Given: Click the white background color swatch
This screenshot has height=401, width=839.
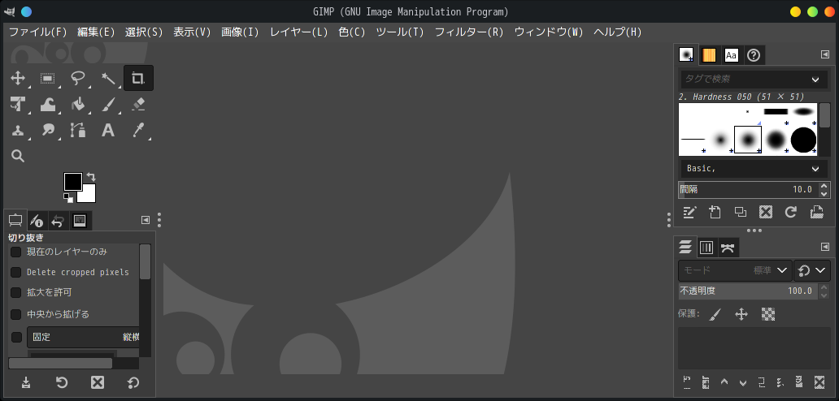Looking at the screenshot, I should (89, 196).
